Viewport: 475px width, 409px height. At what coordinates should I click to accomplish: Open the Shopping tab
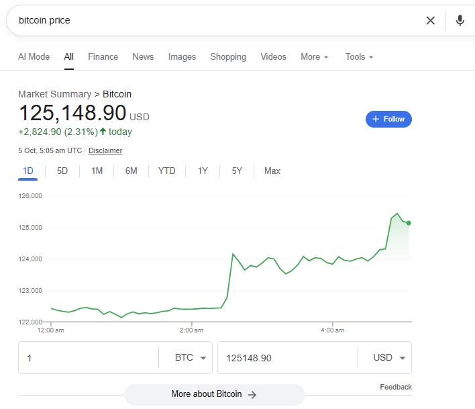[228, 56]
